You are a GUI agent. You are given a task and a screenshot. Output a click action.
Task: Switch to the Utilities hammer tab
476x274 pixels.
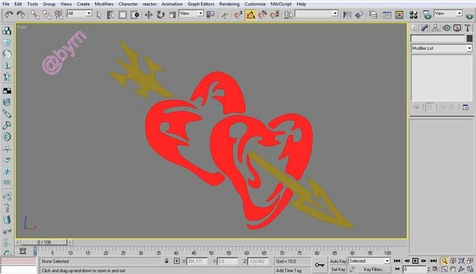tap(468, 28)
